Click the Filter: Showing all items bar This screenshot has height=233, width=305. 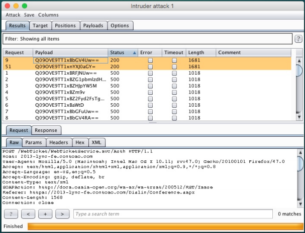point(147,39)
